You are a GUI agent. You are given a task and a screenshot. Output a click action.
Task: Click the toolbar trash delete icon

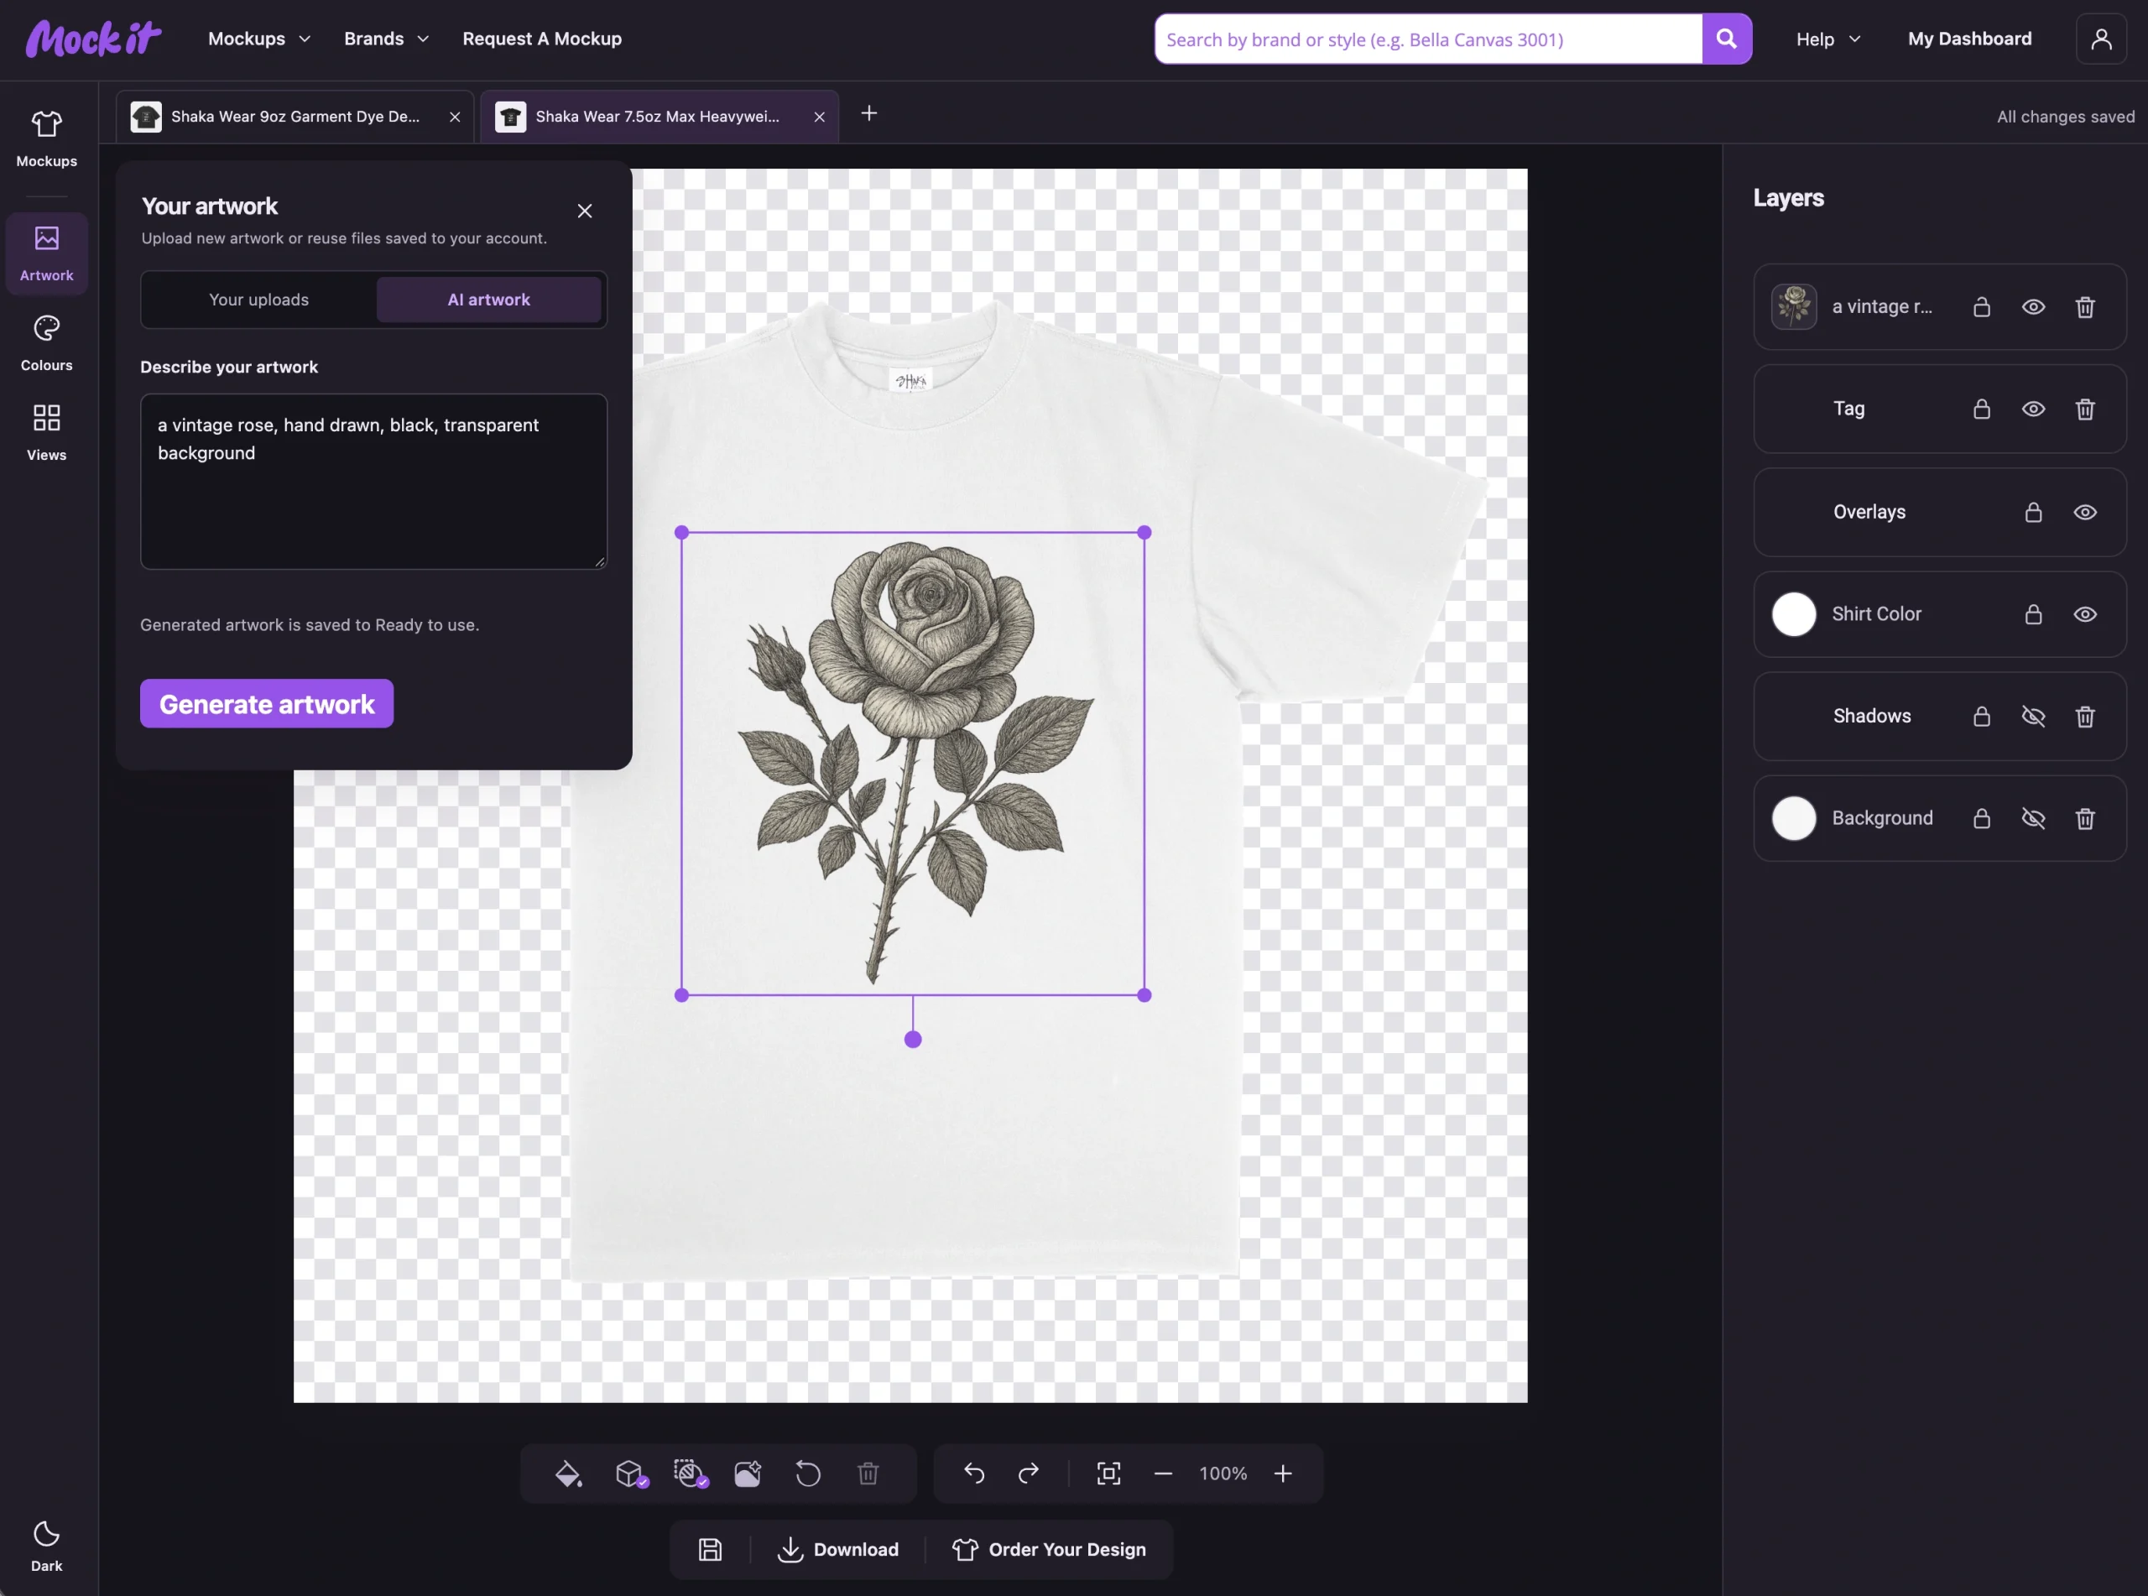868,1473
